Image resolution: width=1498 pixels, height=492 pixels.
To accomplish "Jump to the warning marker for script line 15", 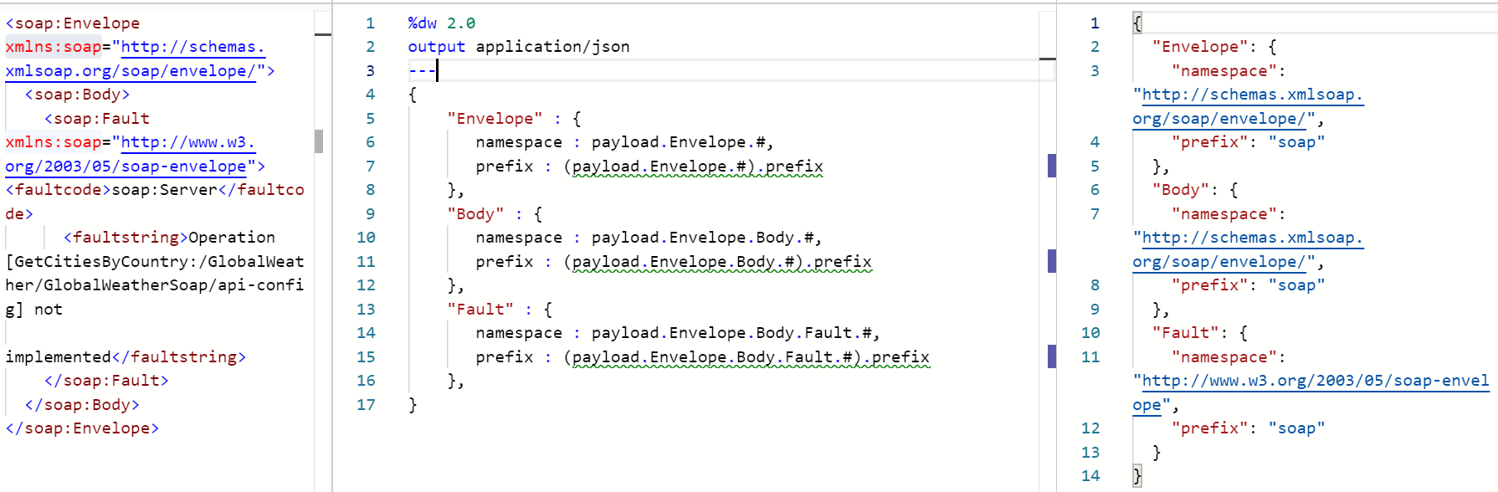I will click(x=1051, y=356).
